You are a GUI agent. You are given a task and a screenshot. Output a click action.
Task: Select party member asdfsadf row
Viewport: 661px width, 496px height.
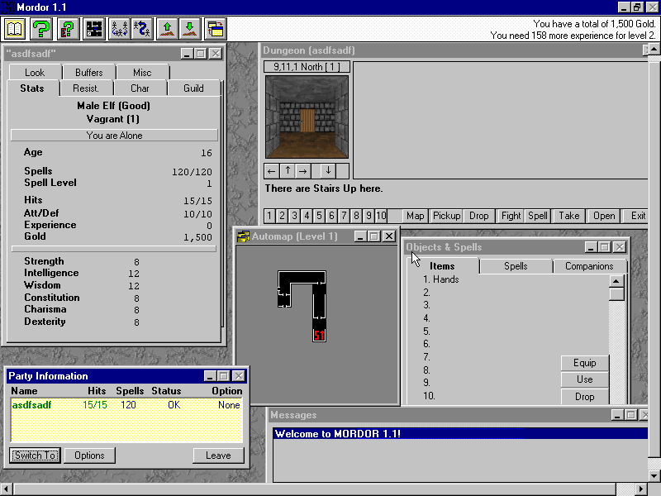(x=126, y=405)
